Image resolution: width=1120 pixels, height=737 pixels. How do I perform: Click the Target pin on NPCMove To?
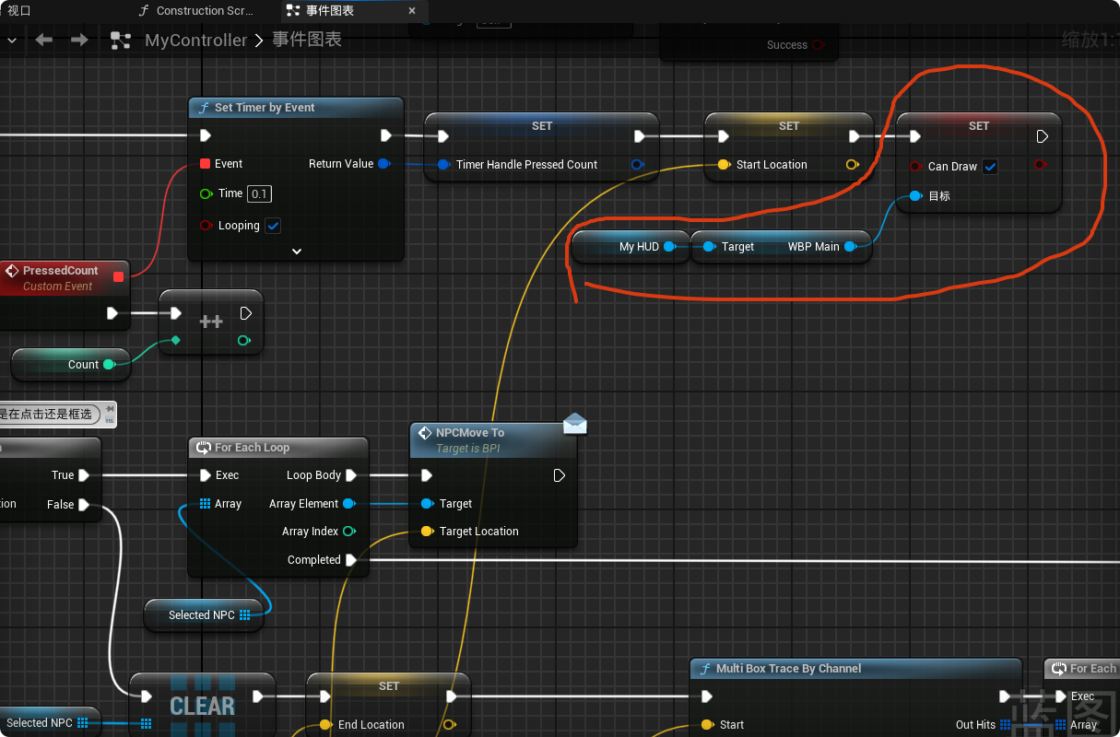point(427,504)
